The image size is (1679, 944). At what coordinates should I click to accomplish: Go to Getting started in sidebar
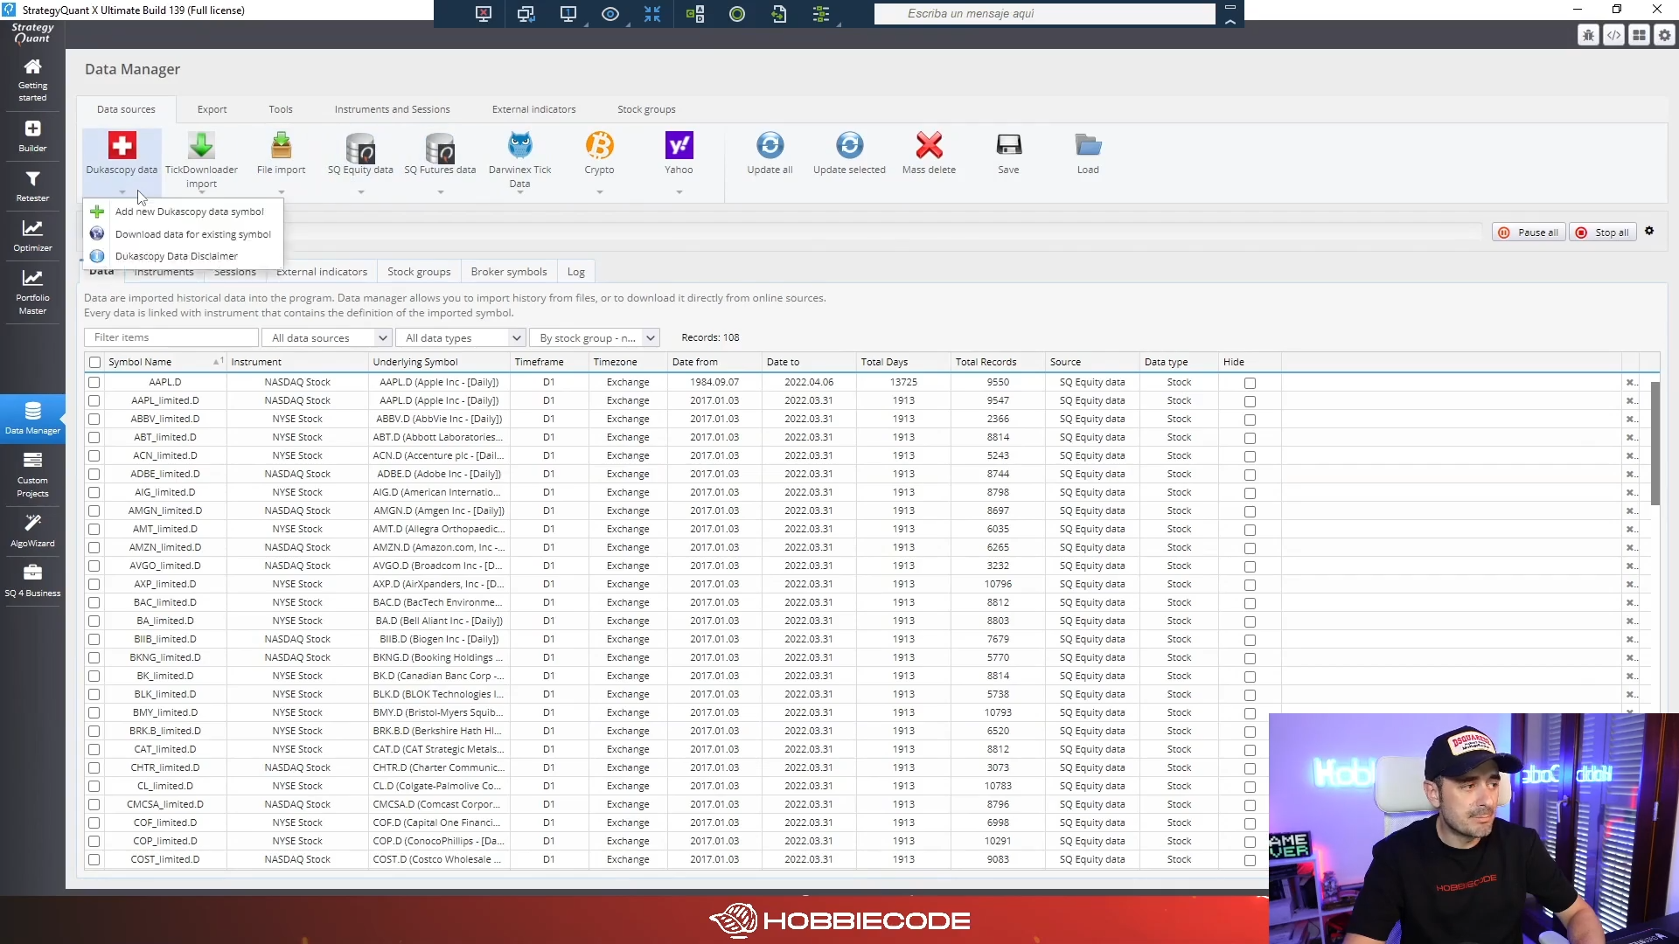tap(32, 80)
